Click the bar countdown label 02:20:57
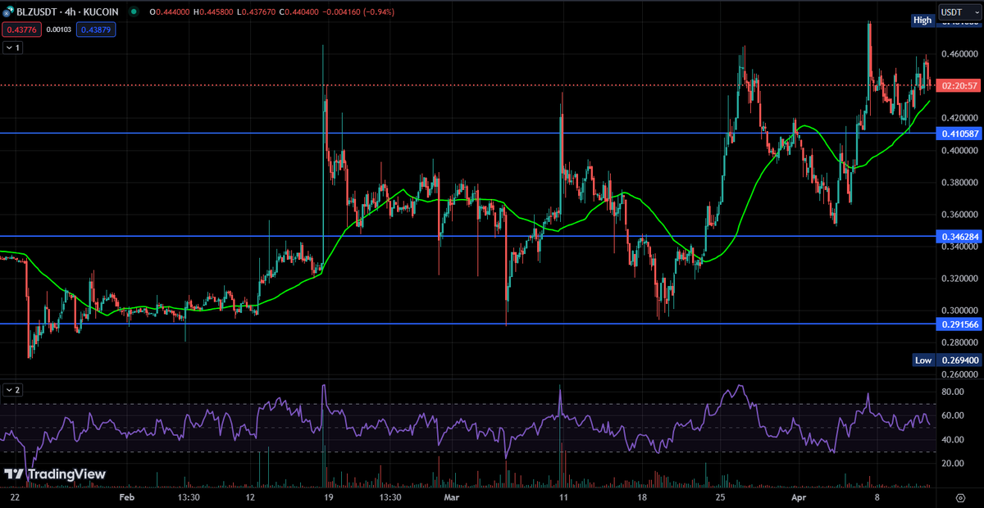The image size is (984, 508). pyautogui.click(x=959, y=85)
